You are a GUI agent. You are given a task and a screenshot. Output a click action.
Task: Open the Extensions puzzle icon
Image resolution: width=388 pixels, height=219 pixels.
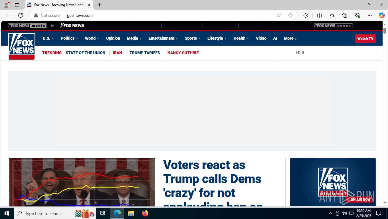click(306, 15)
